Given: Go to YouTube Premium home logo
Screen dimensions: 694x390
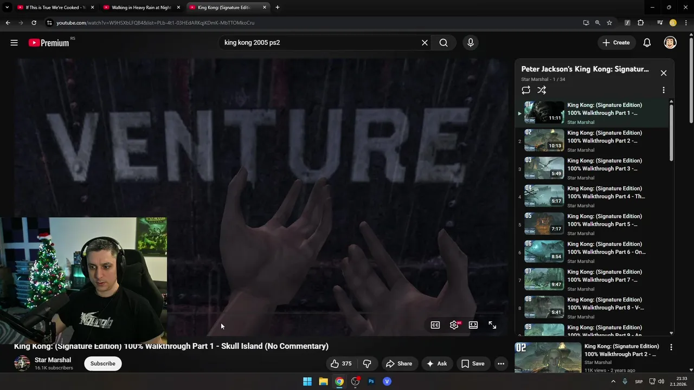Looking at the screenshot, I should click(x=49, y=42).
